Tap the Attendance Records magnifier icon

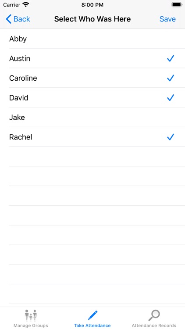pyautogui.click(x=154, y=315)
